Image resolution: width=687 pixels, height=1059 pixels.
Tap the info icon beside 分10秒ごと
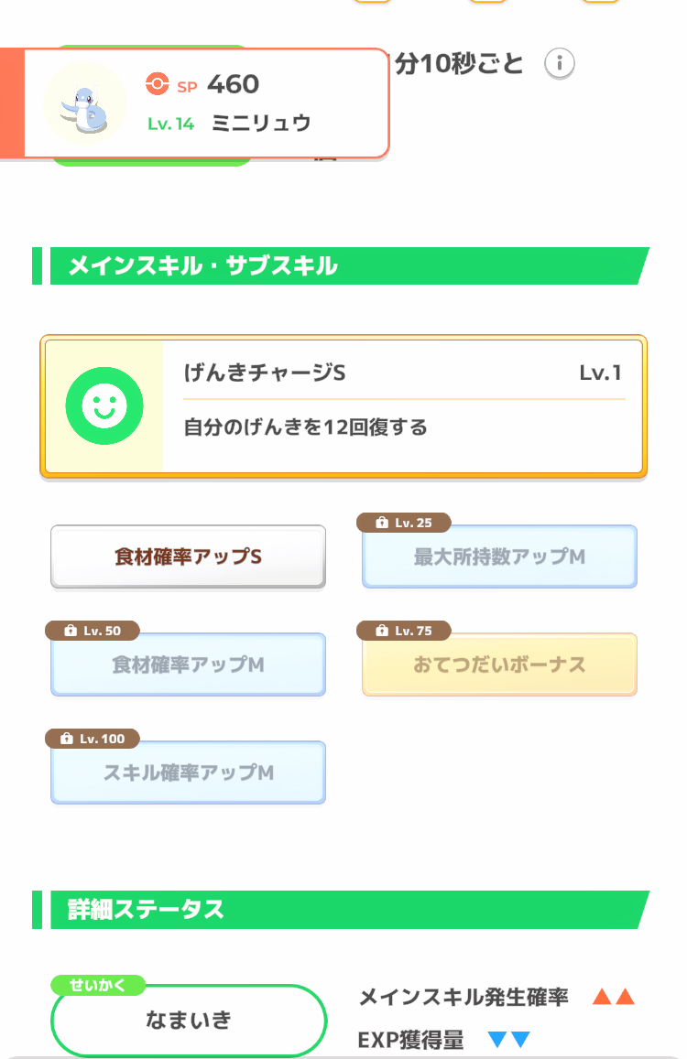tap(560, 64)
